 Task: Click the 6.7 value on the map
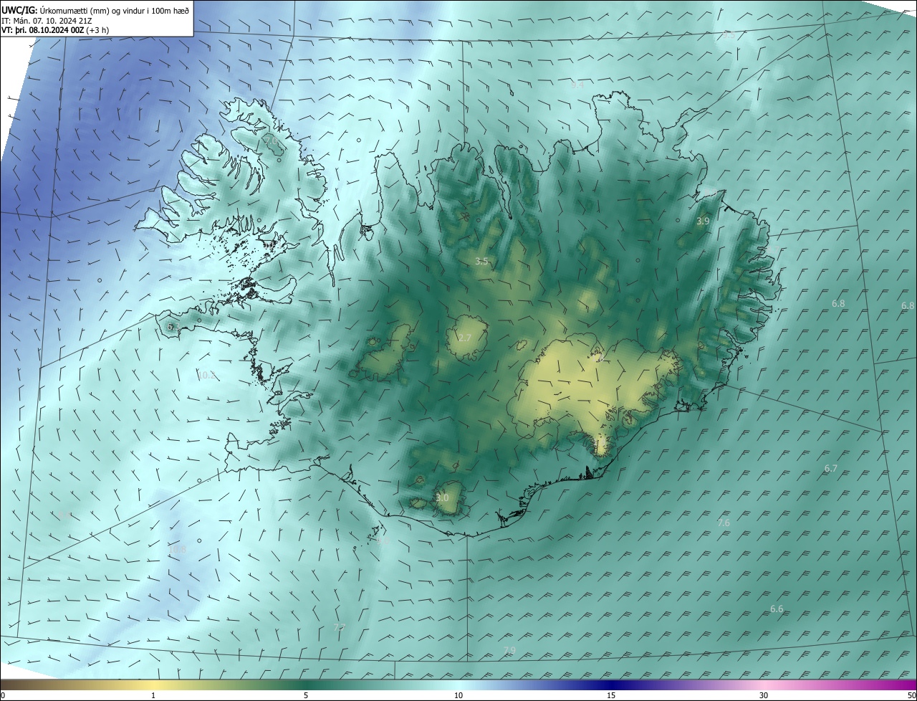point(830,468)
